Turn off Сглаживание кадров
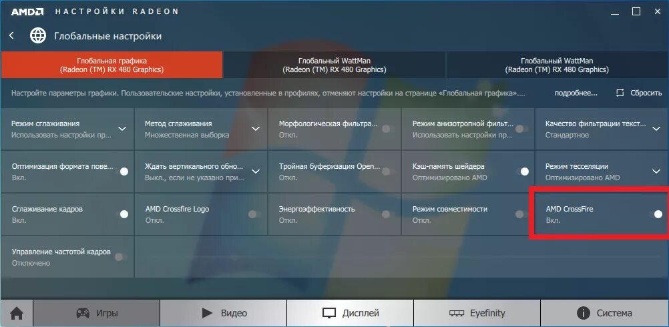669x327 pixels. [x=122, y=214]
